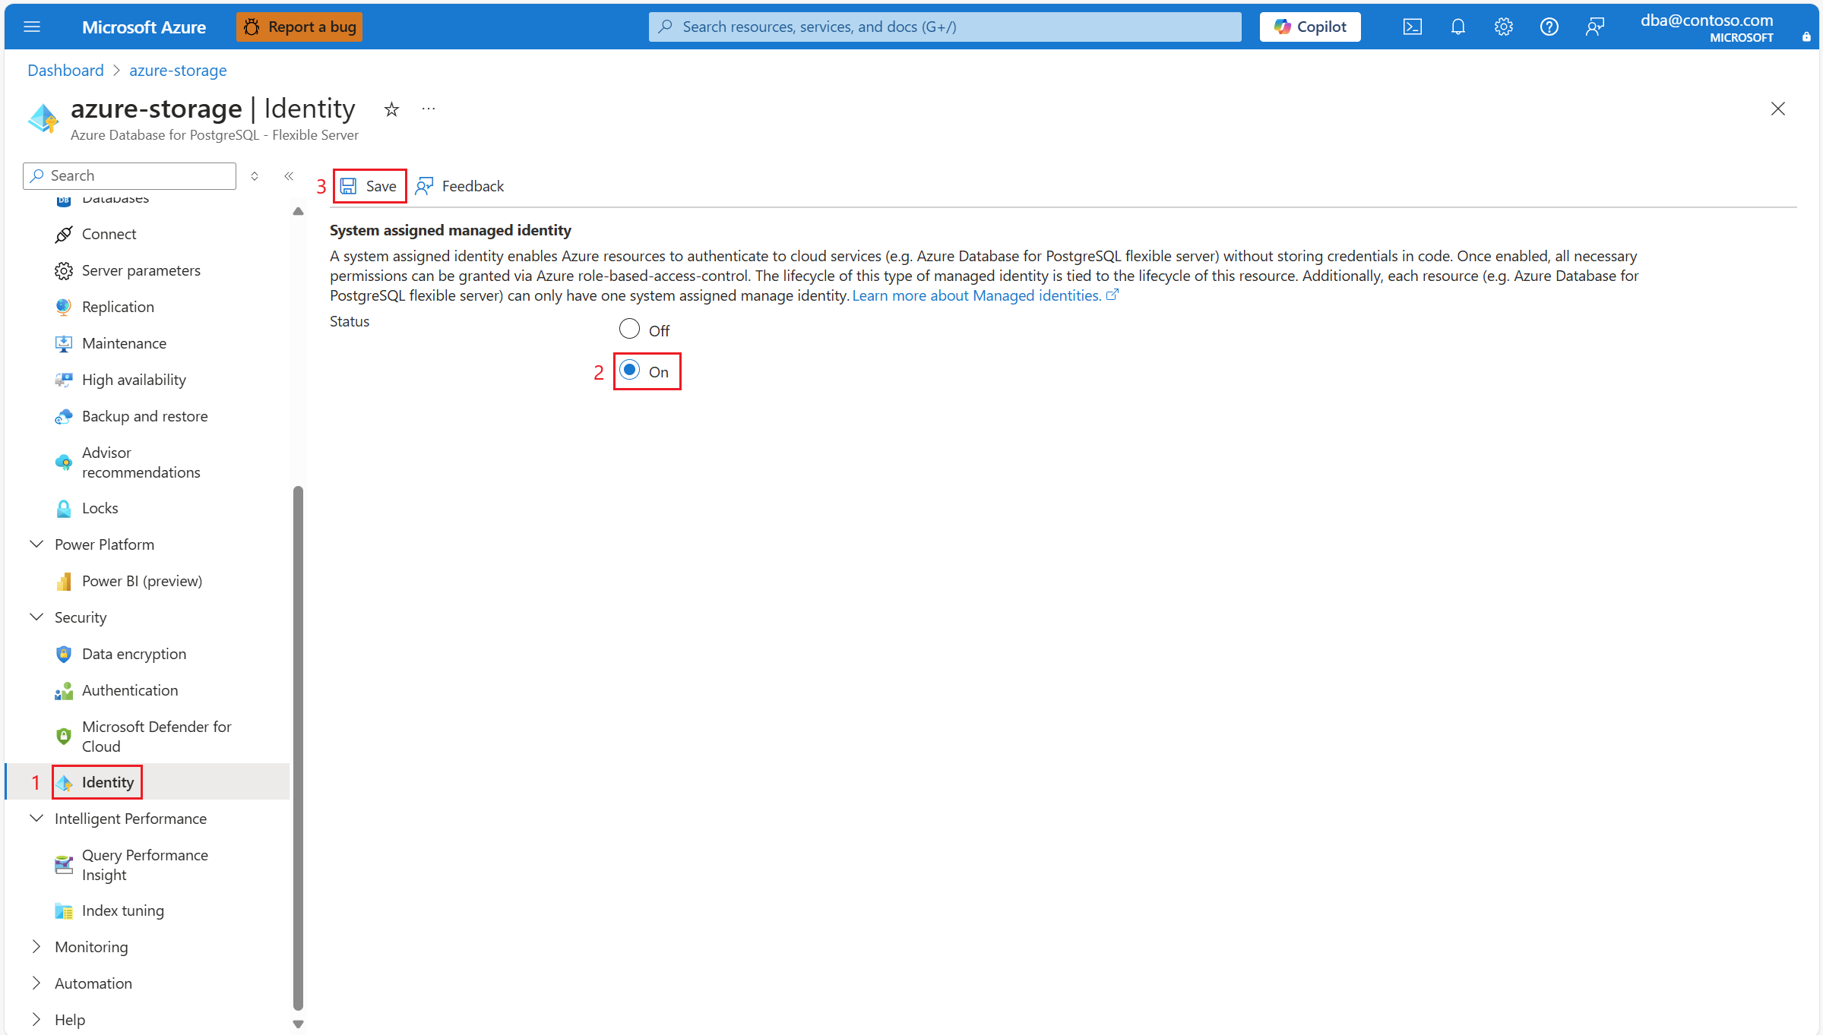Select the Off status radio button
Image resolution: width=1823 pixels, height=1035 pixels.
(629, 329)
